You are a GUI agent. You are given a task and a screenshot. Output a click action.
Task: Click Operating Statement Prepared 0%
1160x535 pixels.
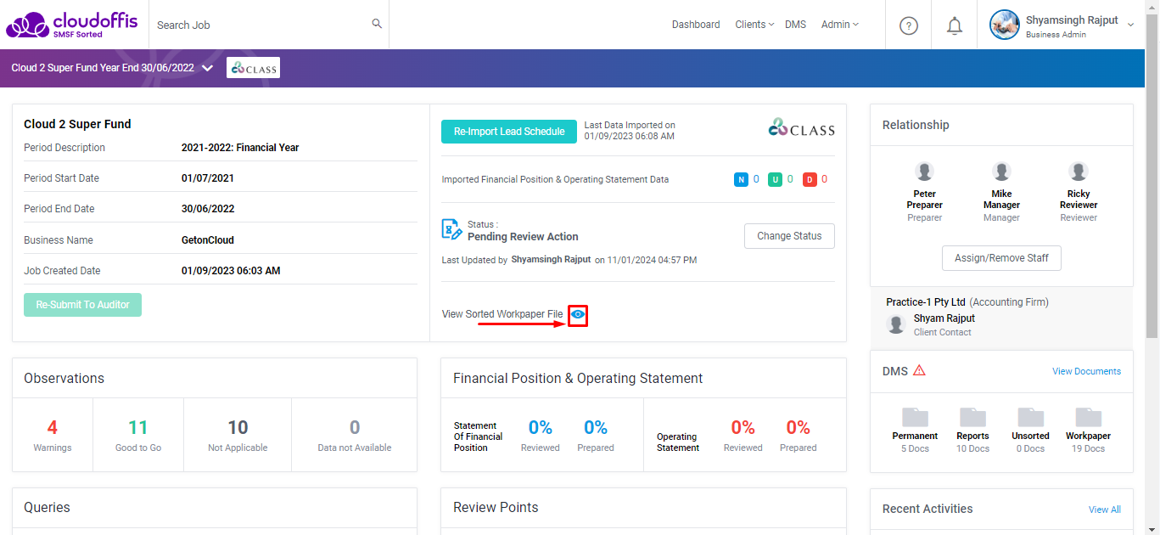(799, 427)
